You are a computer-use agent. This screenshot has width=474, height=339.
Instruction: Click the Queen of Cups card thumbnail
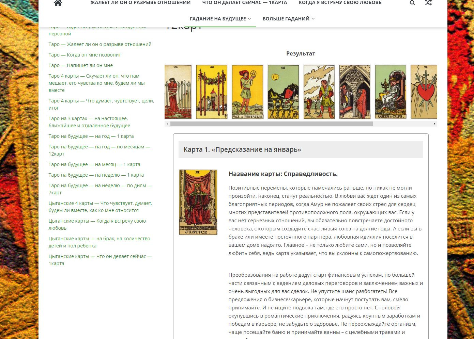(x=391, y=92)
